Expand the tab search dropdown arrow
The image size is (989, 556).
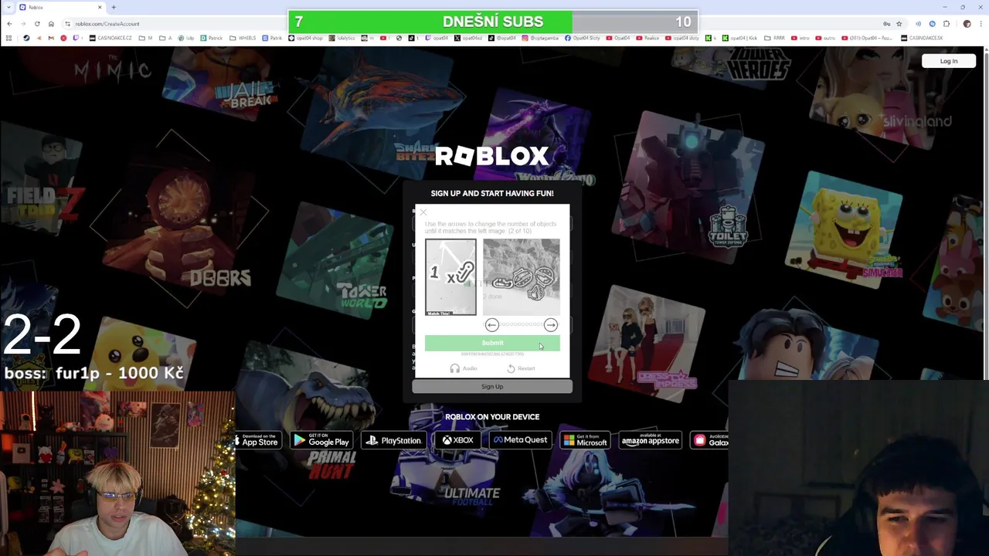point(7,7)
